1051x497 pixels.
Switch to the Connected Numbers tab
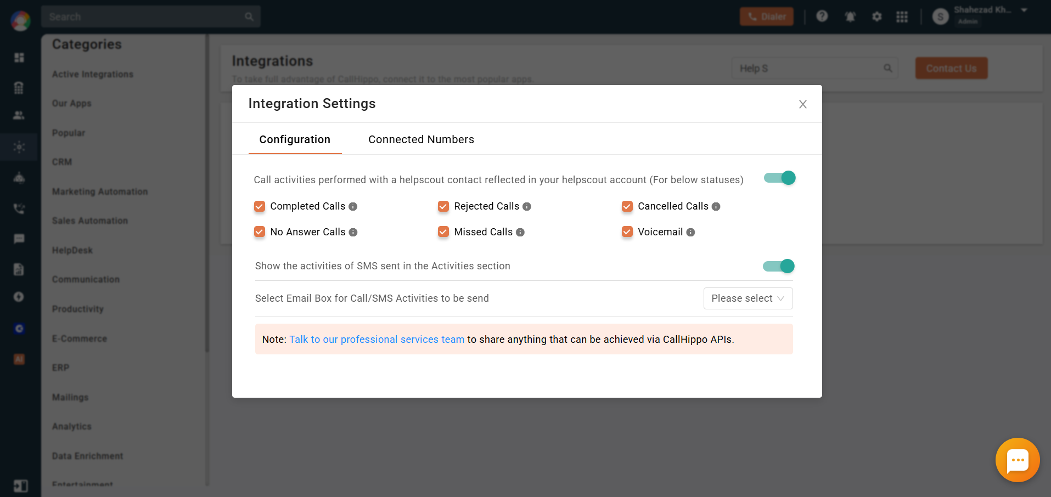point(421,139)
